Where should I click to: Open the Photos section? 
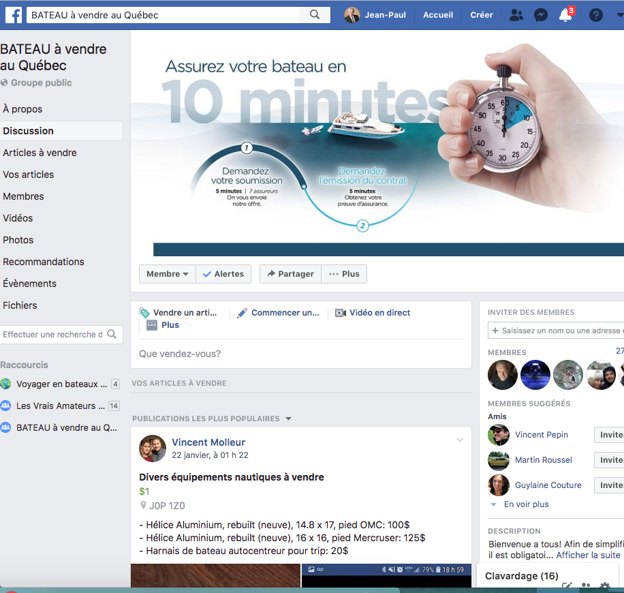point(18,240)
